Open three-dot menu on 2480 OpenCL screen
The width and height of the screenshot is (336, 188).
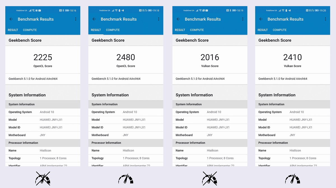coord(158,19)
